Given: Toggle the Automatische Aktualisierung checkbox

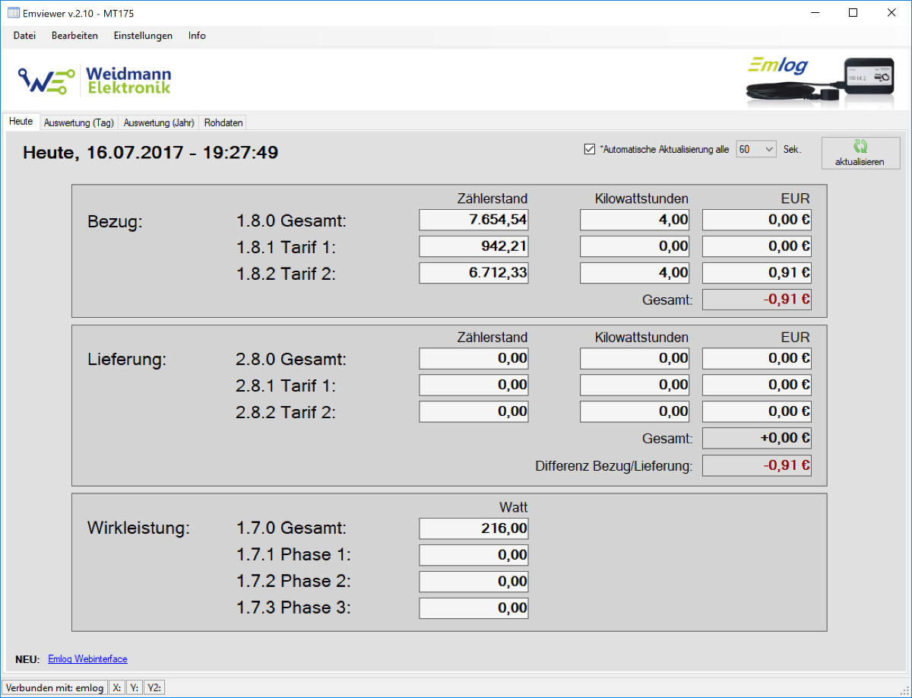Looking at the screenshot, I should tap(589, 150).
